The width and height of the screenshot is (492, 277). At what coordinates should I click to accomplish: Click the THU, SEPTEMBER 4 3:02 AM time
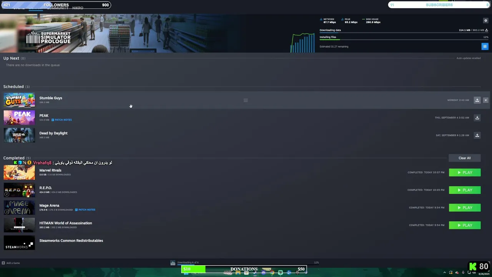pyautogui.click(x=452, y=118)
